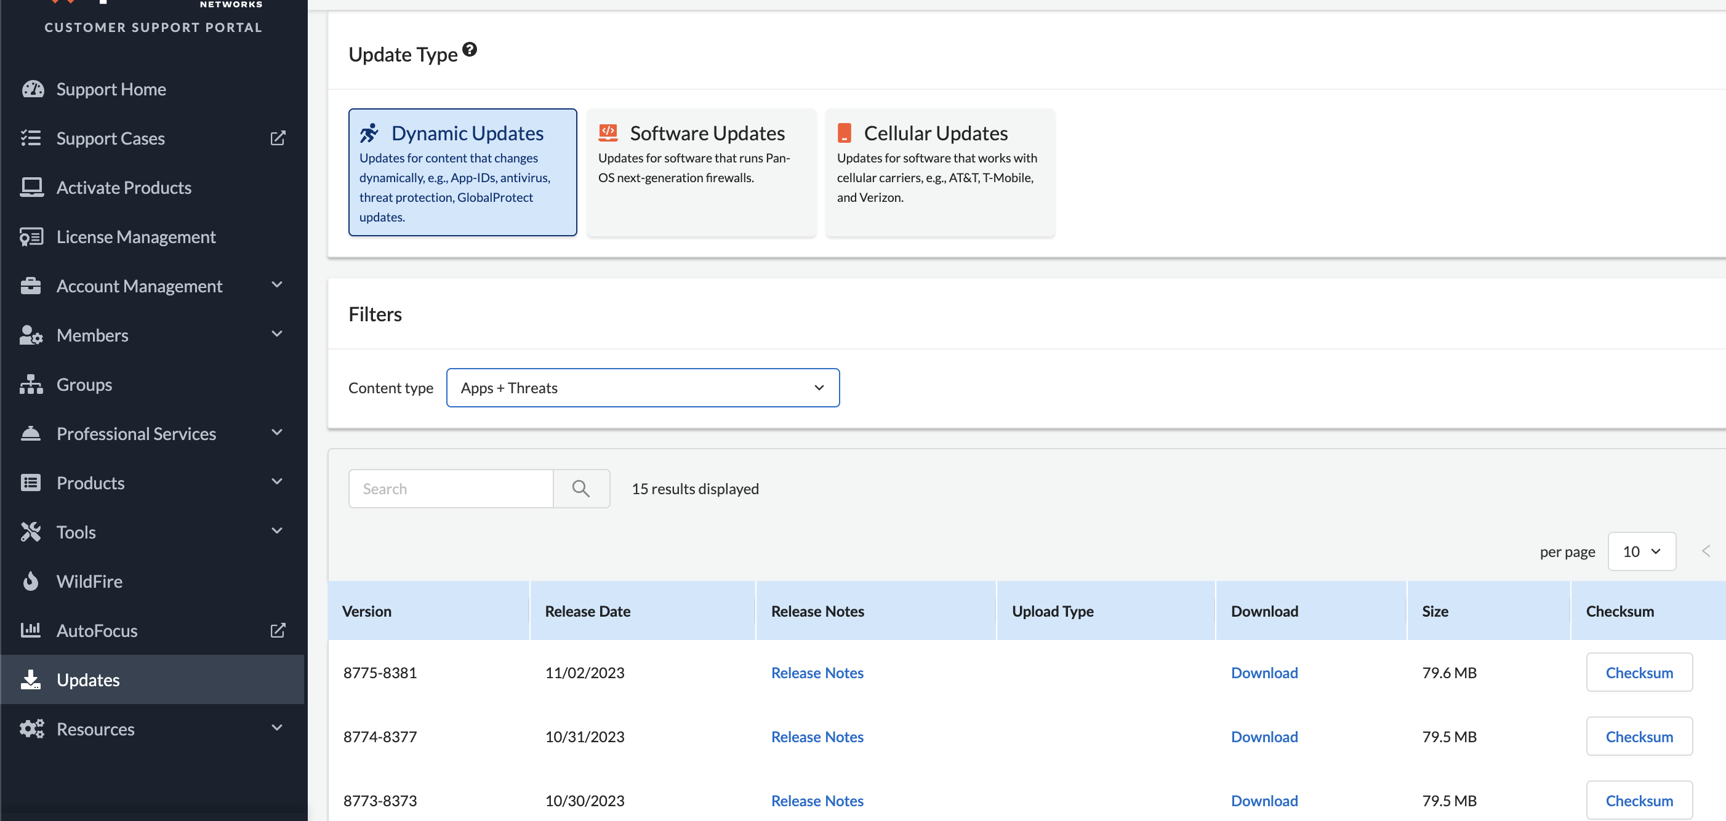
Task: Open the per page count dropdown
Action: (x=1641, y=551)
